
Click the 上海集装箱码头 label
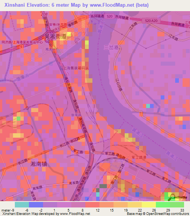click(76, 68)
